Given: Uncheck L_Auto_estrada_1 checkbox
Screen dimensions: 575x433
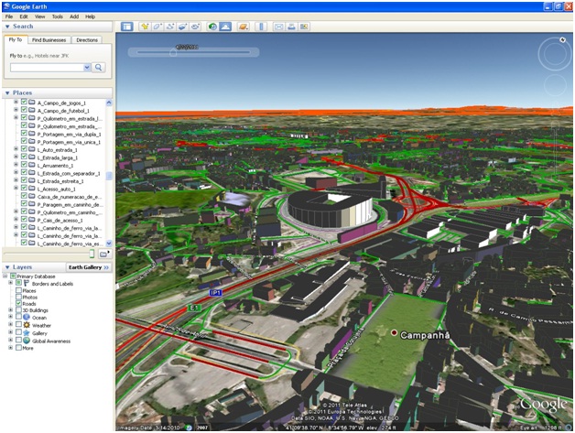Looking at the screenshot, I should click(24, 149).
